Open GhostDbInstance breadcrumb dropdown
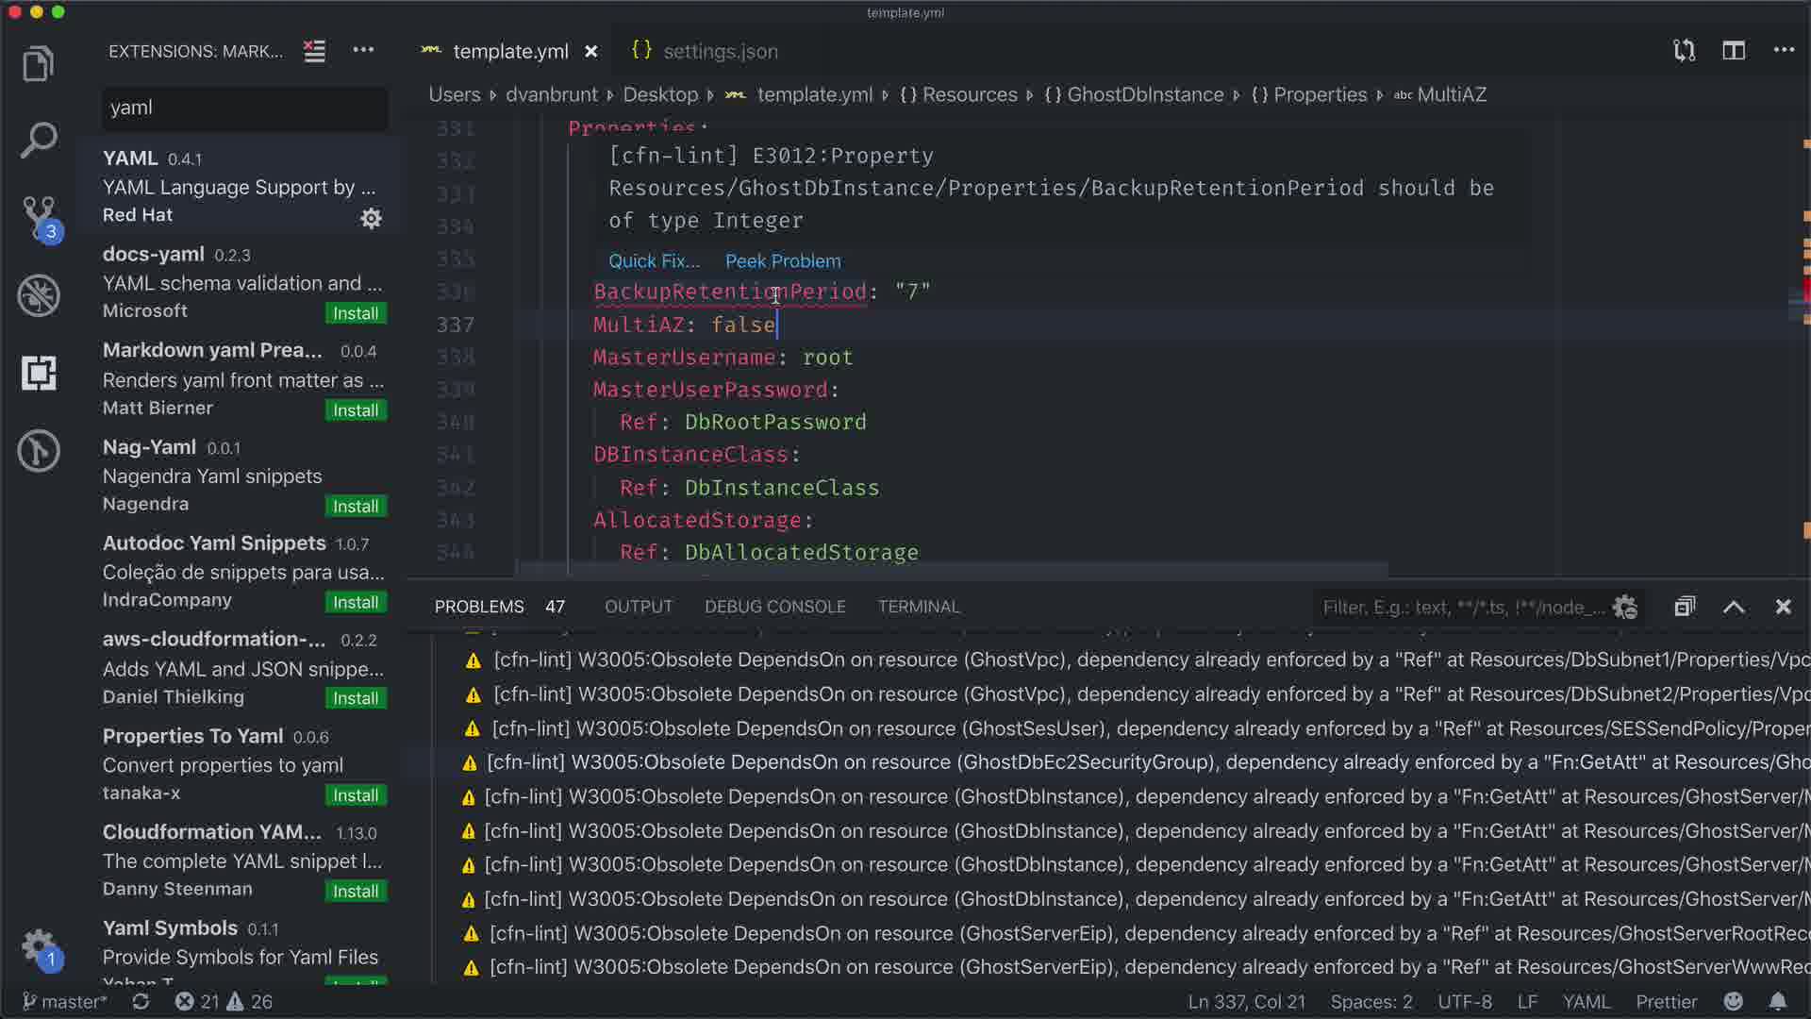This screenshot has width=1811, height=1019. click(x=1144, y=94)
